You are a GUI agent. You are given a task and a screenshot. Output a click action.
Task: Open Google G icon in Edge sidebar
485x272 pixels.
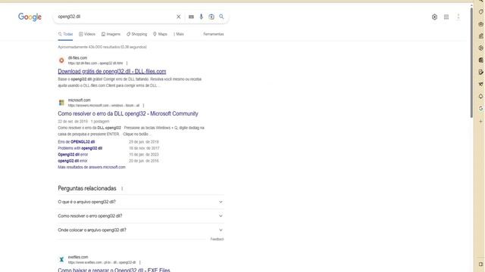pyautogui.click(x=480, y=108)
